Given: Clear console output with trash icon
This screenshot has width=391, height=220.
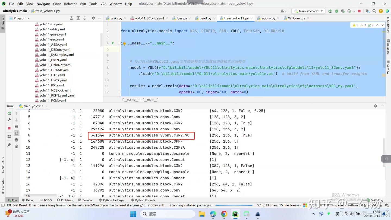Looking at the screenshot, I should point(17,146).
